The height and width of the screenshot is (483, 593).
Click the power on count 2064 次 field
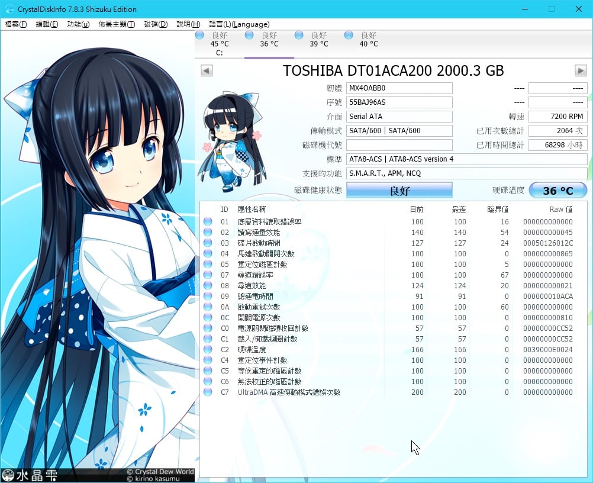[558, 131]
